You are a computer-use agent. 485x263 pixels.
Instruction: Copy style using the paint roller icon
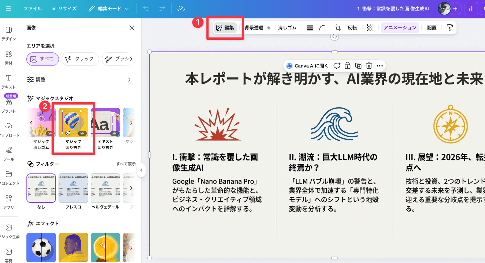click(450, 27)
